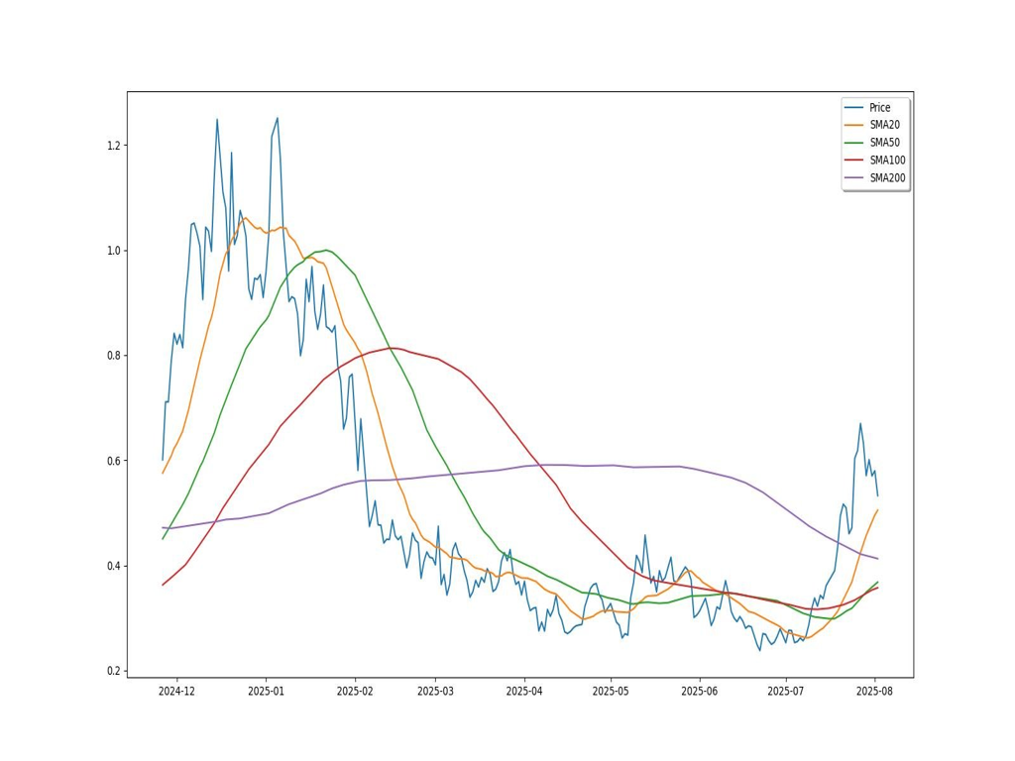Screen dimensions: 1015x761
Task: Click the red SMA100 curve's highest peak
Action: (394, 348)
